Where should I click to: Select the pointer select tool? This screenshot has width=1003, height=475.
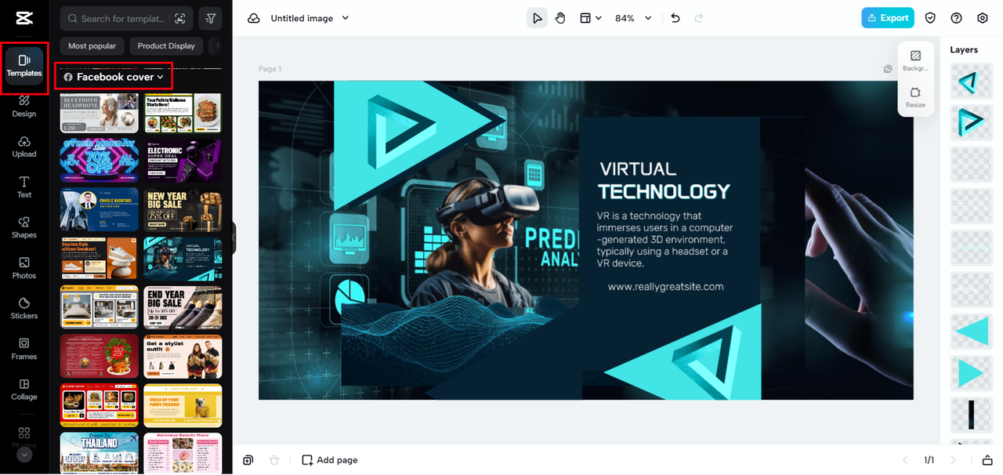click(x=537, y=18)
